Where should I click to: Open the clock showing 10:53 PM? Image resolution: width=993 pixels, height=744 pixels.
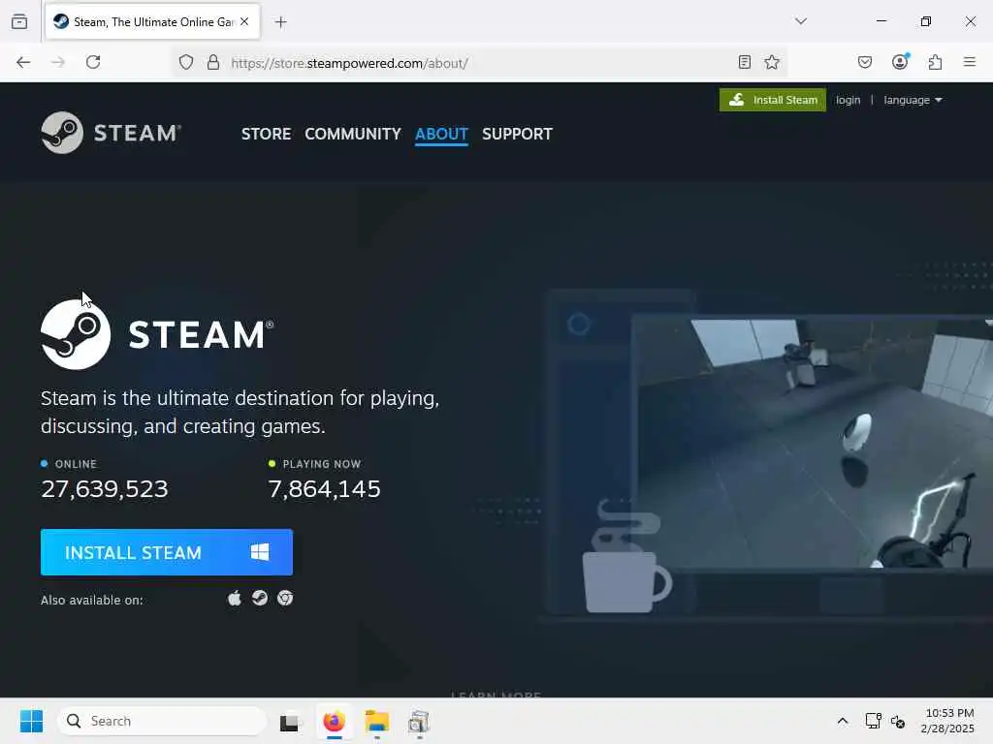948,721
